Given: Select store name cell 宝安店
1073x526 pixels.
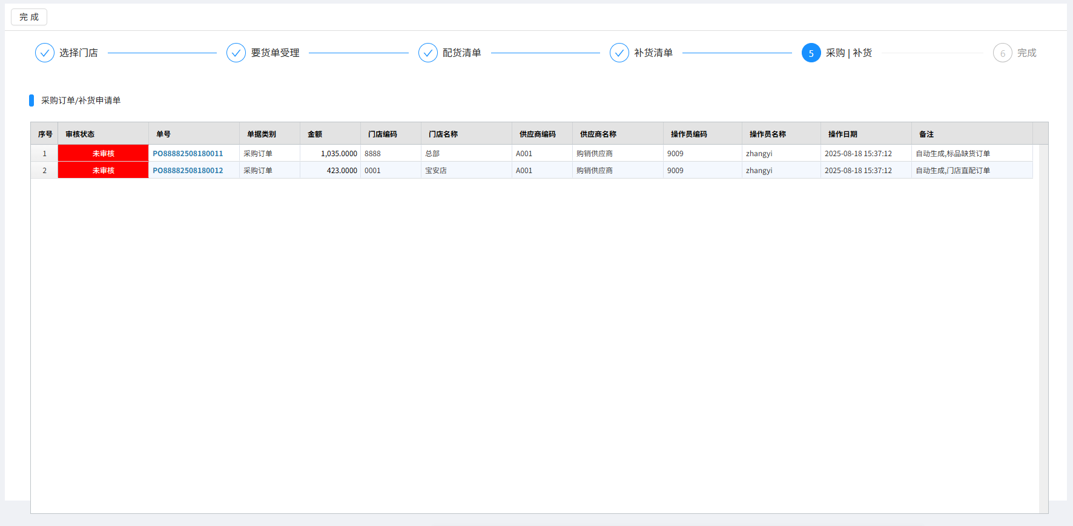Looking at the screenshot, I should [x=467, y=170].
